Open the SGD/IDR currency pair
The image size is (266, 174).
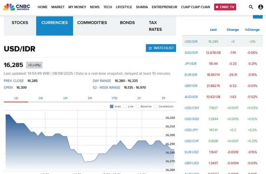coord(191,53)
